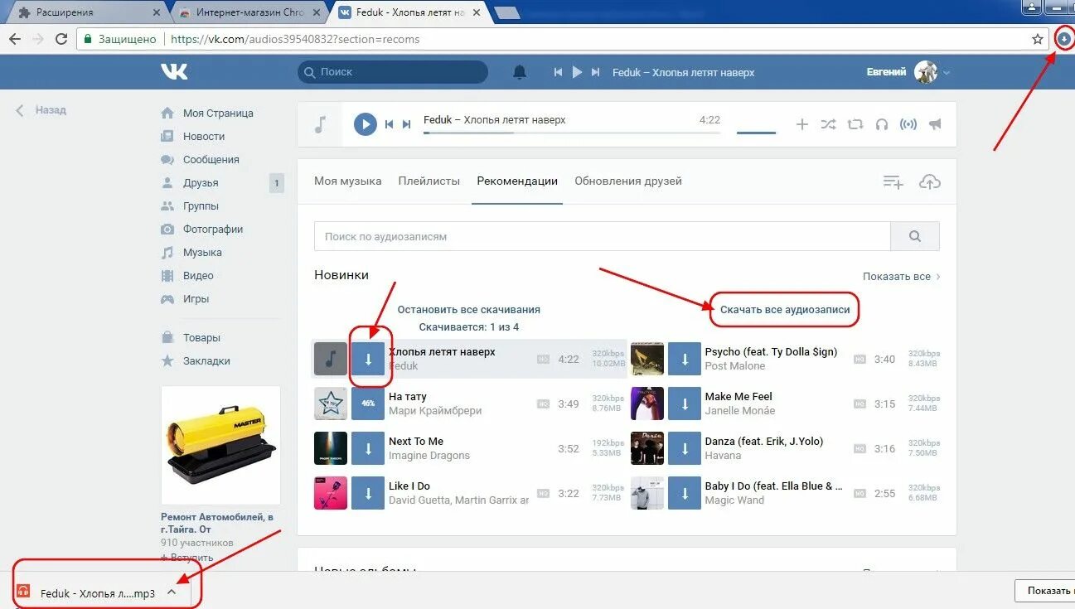The width and height of the screenshot is (1075, 609).
Task: Open the Плейлисты tab
Action: (x=429, y=181)
